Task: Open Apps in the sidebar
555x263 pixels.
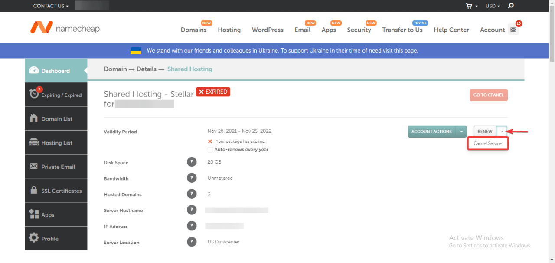Action: [x=56, y=214]
